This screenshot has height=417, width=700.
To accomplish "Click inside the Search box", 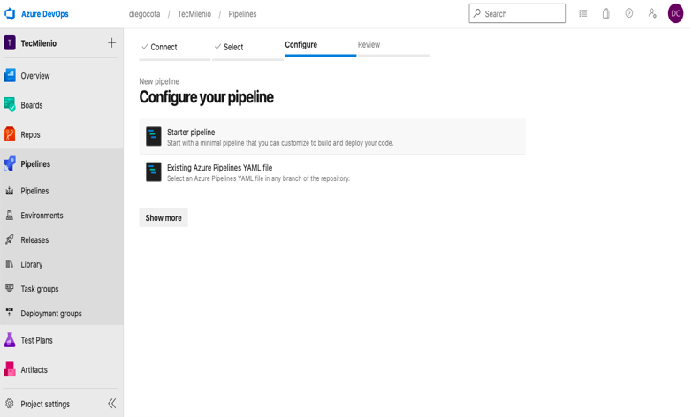I will [517, 13].
